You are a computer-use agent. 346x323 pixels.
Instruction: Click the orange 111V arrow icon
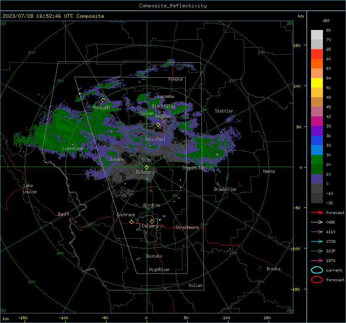317,232
